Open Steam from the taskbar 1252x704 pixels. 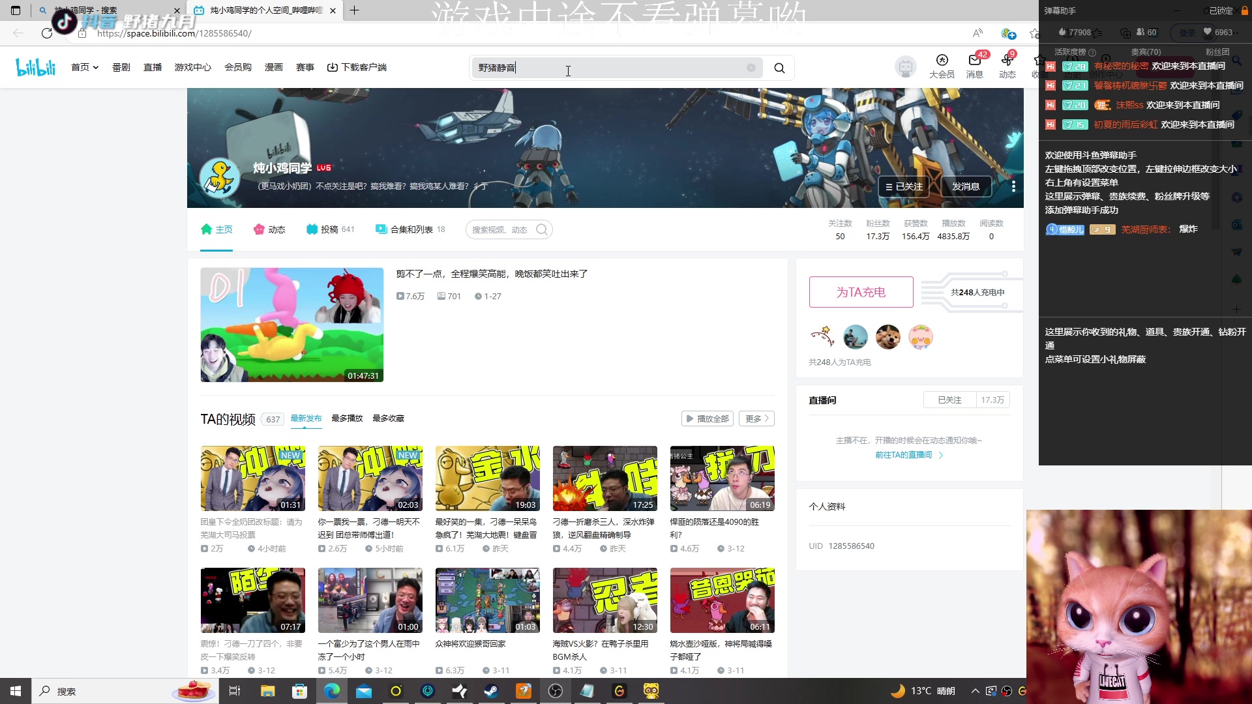pos(491,690)
